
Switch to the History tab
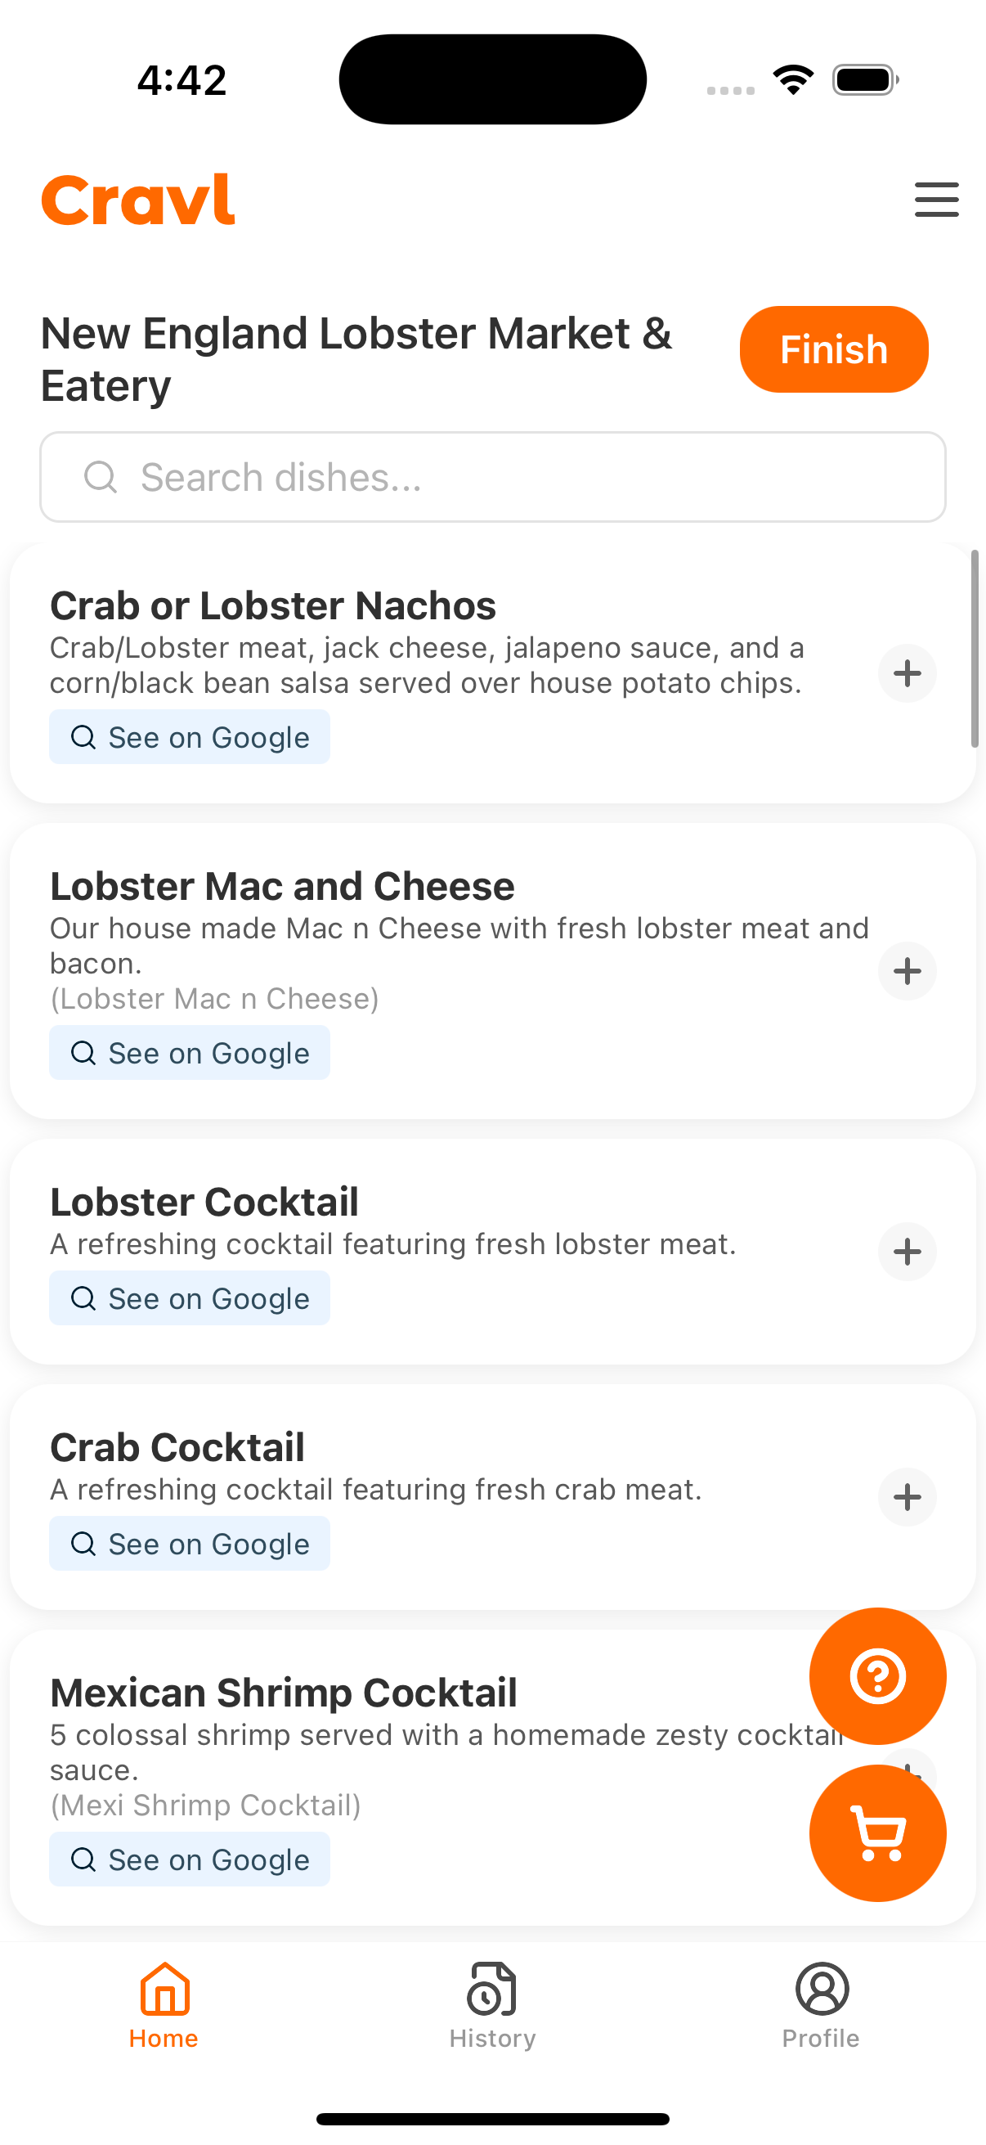(x=492, y=2006)
